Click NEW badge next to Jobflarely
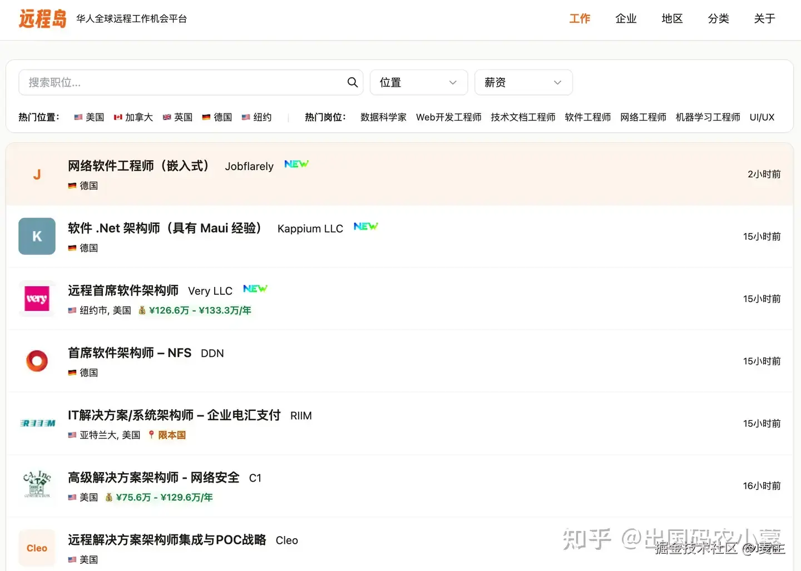The height and width of the screenshot is (571, 801). [x=296, y=164]
